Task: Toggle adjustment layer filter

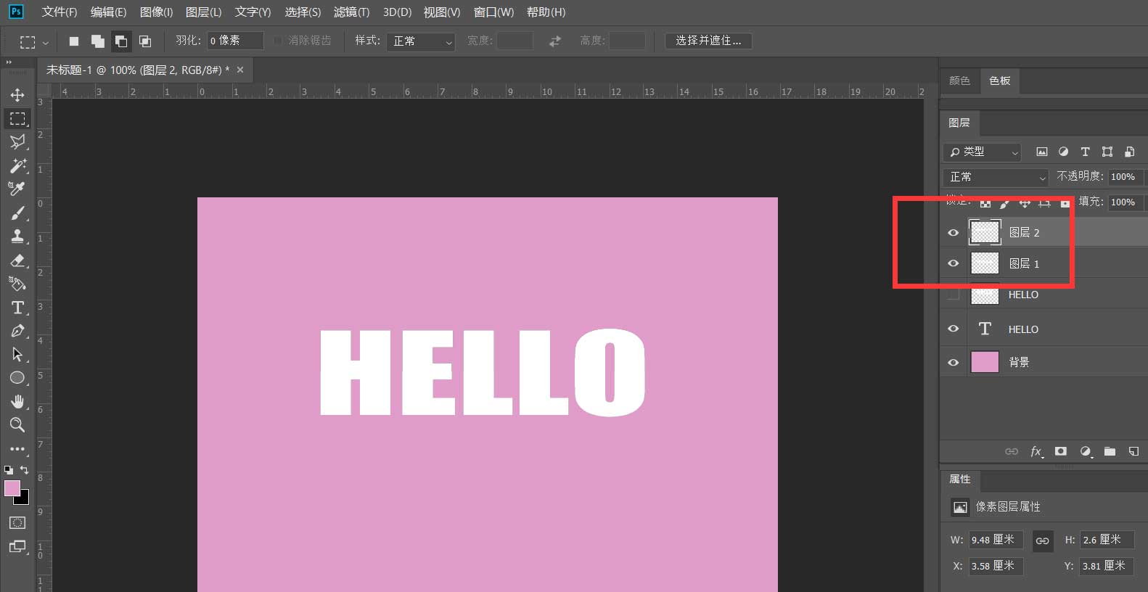Action: (1063, 152)
